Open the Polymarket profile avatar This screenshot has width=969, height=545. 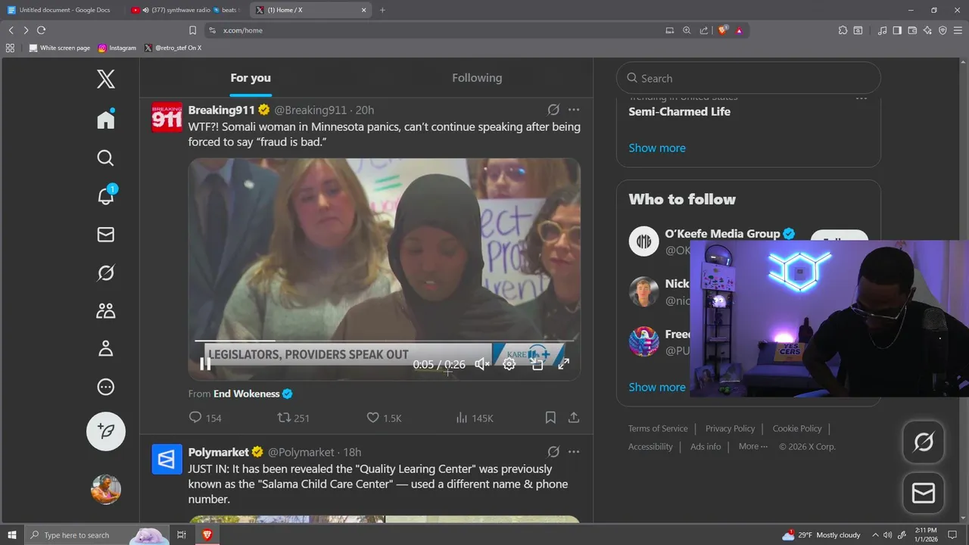pyautogui.click(x=167, y=459)
